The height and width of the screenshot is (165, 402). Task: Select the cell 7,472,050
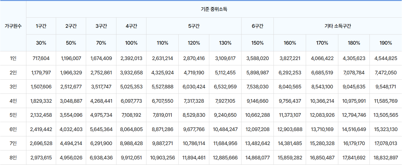tap(386, 73)
